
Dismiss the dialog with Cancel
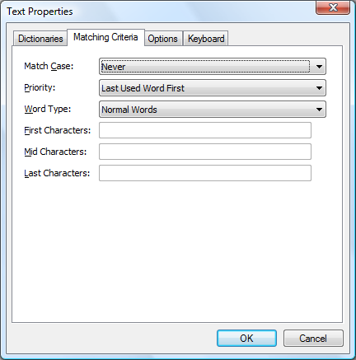[x=313, y=339]
